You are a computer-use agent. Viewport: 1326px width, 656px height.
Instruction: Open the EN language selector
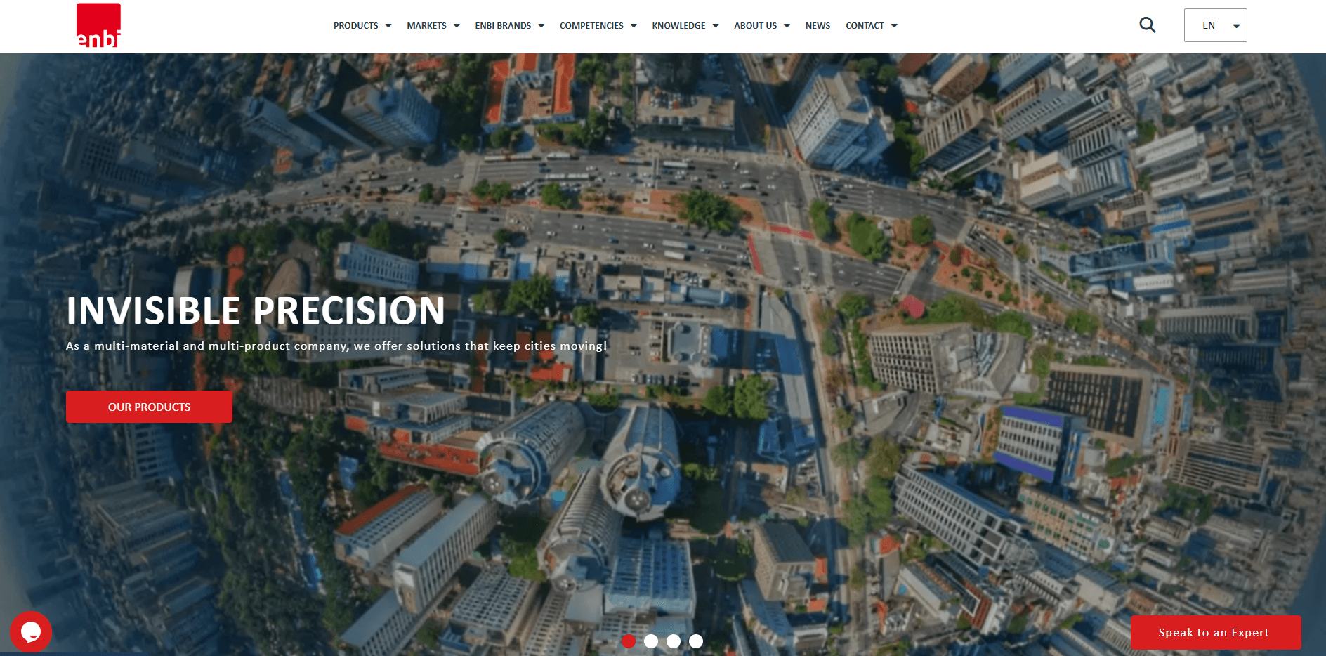click(1215, 25)
